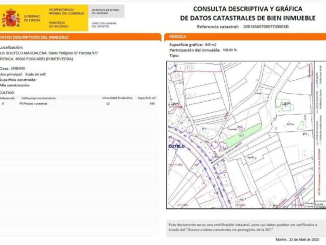Click subparcela value '0' in table row
Screen dimensions: 326x245
point(3,103)
